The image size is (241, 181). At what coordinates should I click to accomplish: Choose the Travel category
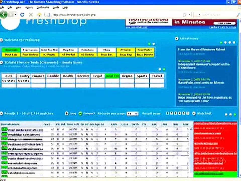157,76
